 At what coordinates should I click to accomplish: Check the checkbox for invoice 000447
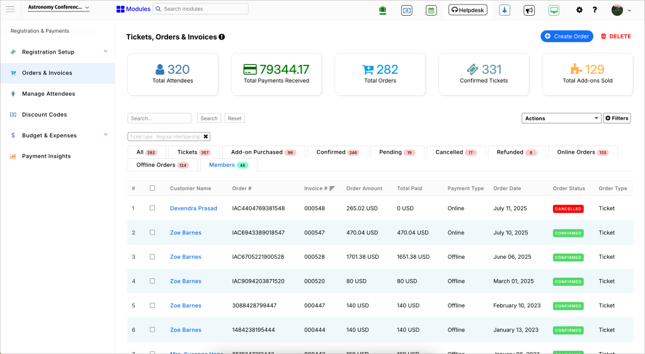click(152, 305)
